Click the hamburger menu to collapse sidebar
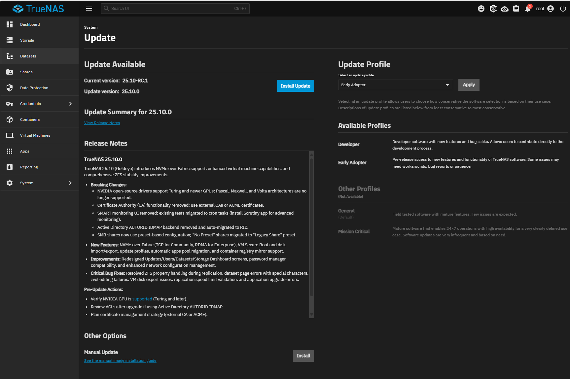Image resolution: width=570 pixels, height=379 pixels. [x=89, y=9]
